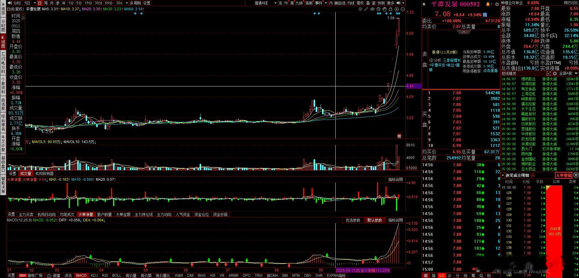This screenshot has height=278, width=579.
Task: Click the left arrow-to-bar icon before 分时
Action: click(10, 3)
